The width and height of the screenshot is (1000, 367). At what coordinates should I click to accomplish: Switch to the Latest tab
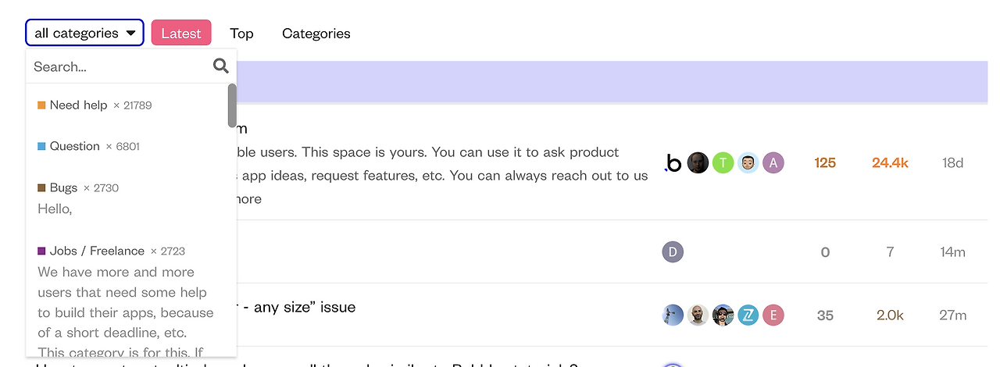(181, 33)
